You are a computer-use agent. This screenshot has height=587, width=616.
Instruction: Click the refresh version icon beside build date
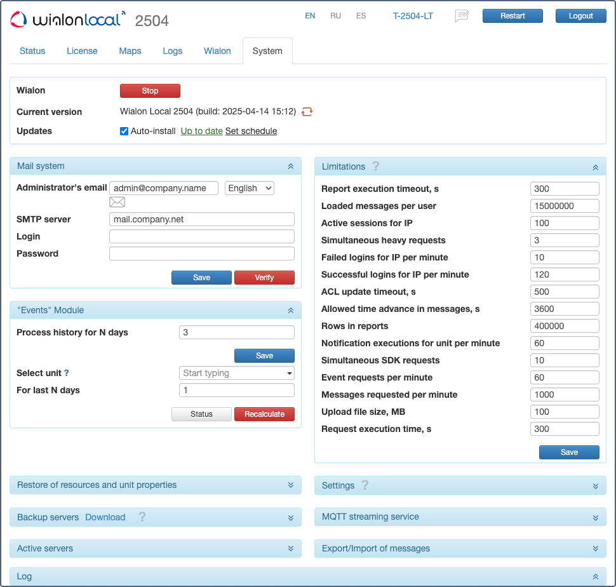(x=307, y=112)
